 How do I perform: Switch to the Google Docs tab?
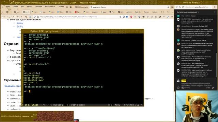(60, 12)
